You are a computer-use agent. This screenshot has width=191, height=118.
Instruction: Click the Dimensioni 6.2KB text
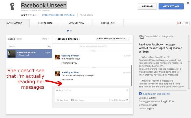tap(148, 105)
